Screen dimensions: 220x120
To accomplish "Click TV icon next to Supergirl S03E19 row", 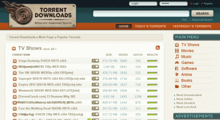I will click(x=15, y=79).
